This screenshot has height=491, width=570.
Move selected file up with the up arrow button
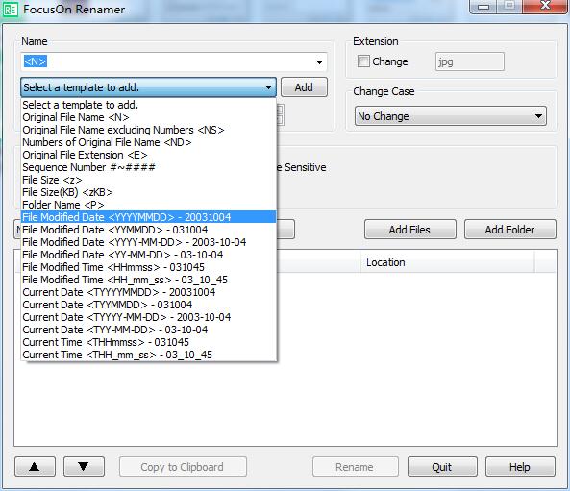(x=35, y=467)
